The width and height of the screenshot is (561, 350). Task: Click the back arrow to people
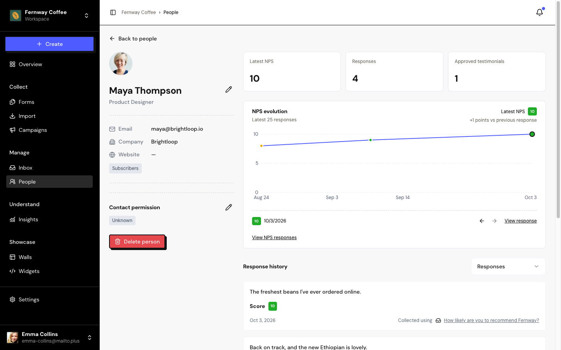click(x=112, y=38)
